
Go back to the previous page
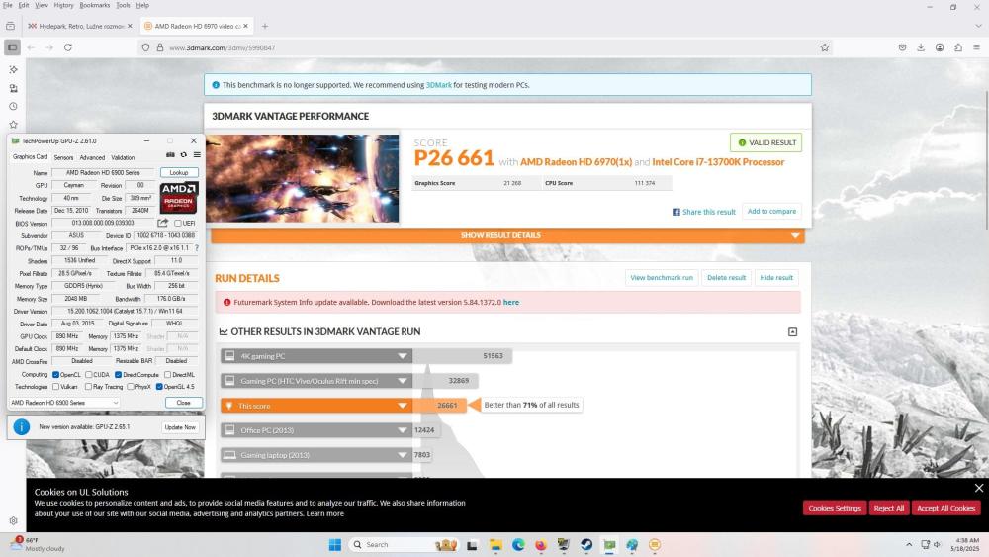31,47
